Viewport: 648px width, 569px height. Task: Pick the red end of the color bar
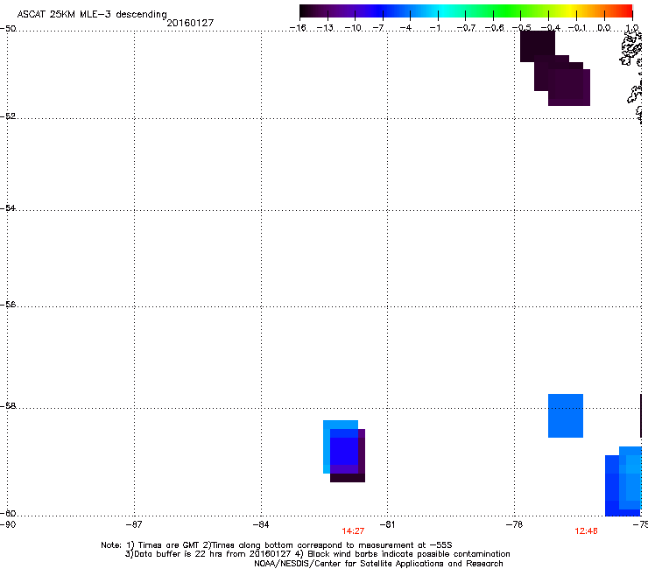tap(624, 11)
